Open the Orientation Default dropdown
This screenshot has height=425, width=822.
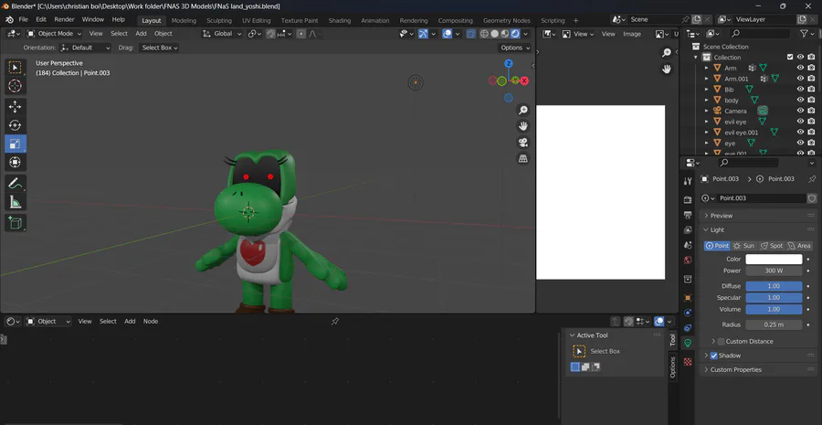tap(86, 48)
